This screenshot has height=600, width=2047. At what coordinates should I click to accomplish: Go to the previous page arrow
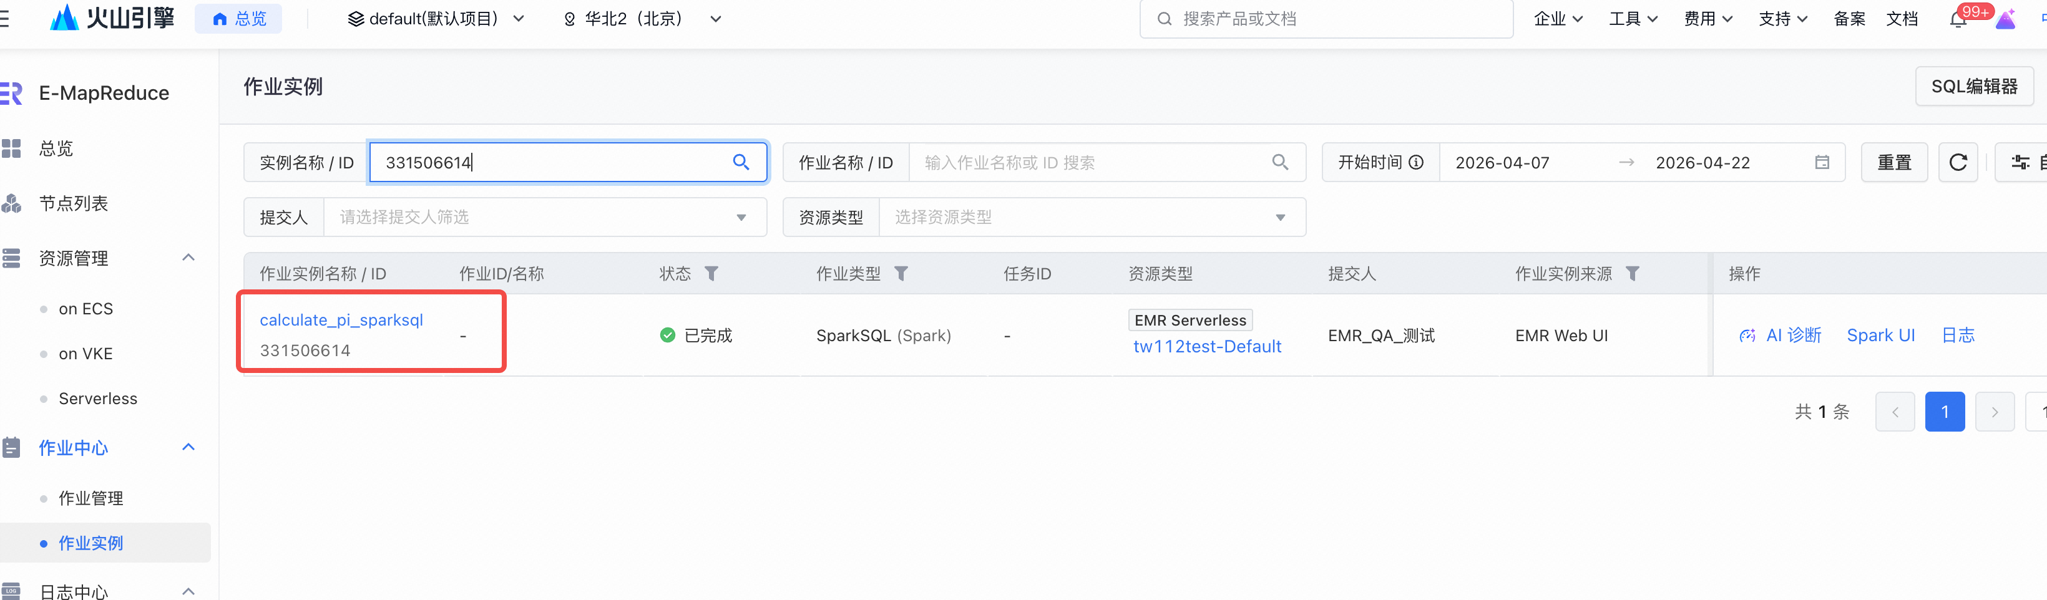click(1895, 411)
